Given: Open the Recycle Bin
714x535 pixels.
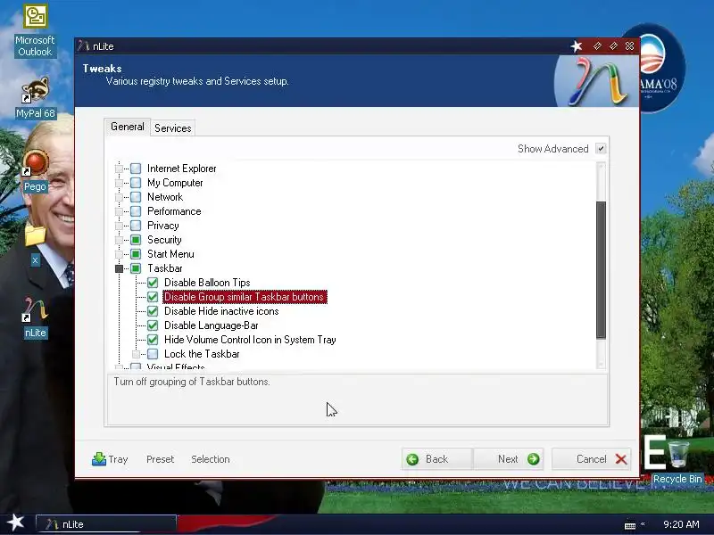Looking at the screenshot, I should (677, 460).
